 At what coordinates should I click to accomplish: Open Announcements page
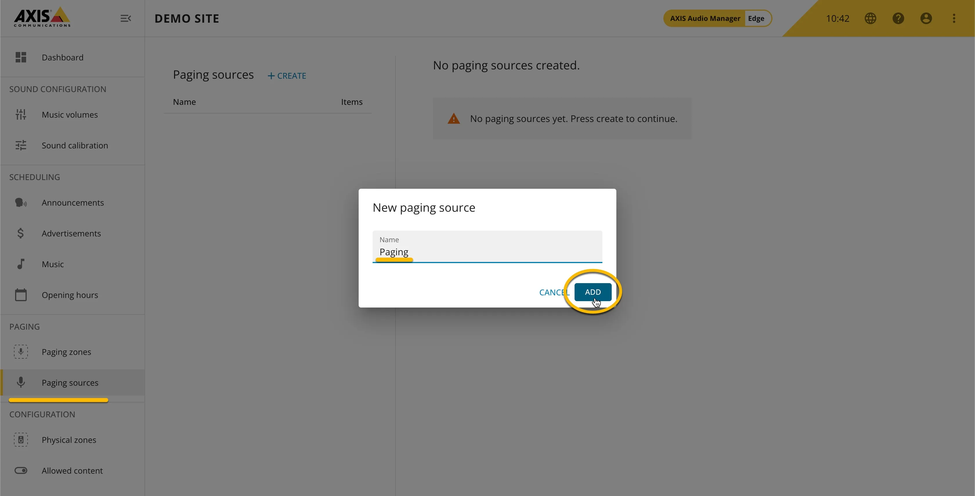72,203
